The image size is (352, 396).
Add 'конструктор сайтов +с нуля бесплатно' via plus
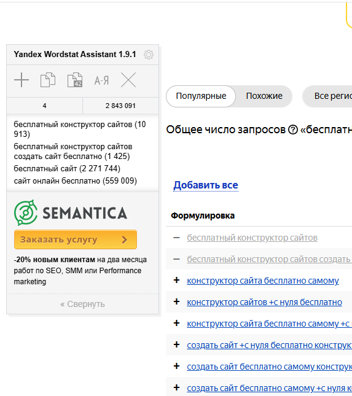point(177,301)
